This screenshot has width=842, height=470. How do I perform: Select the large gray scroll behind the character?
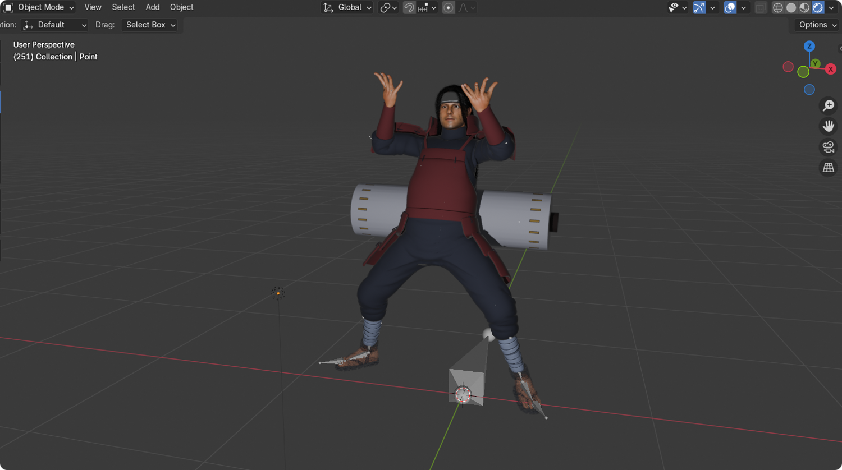[x=514, y=219]
